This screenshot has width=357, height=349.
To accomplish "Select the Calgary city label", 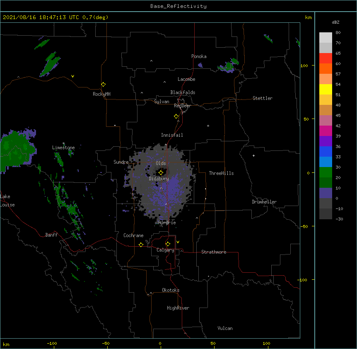I will coord(165,250).
